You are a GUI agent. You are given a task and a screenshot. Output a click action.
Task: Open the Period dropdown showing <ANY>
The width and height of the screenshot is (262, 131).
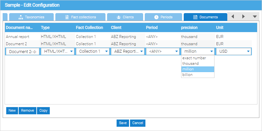pyautogui.click(x=162, y=51)
